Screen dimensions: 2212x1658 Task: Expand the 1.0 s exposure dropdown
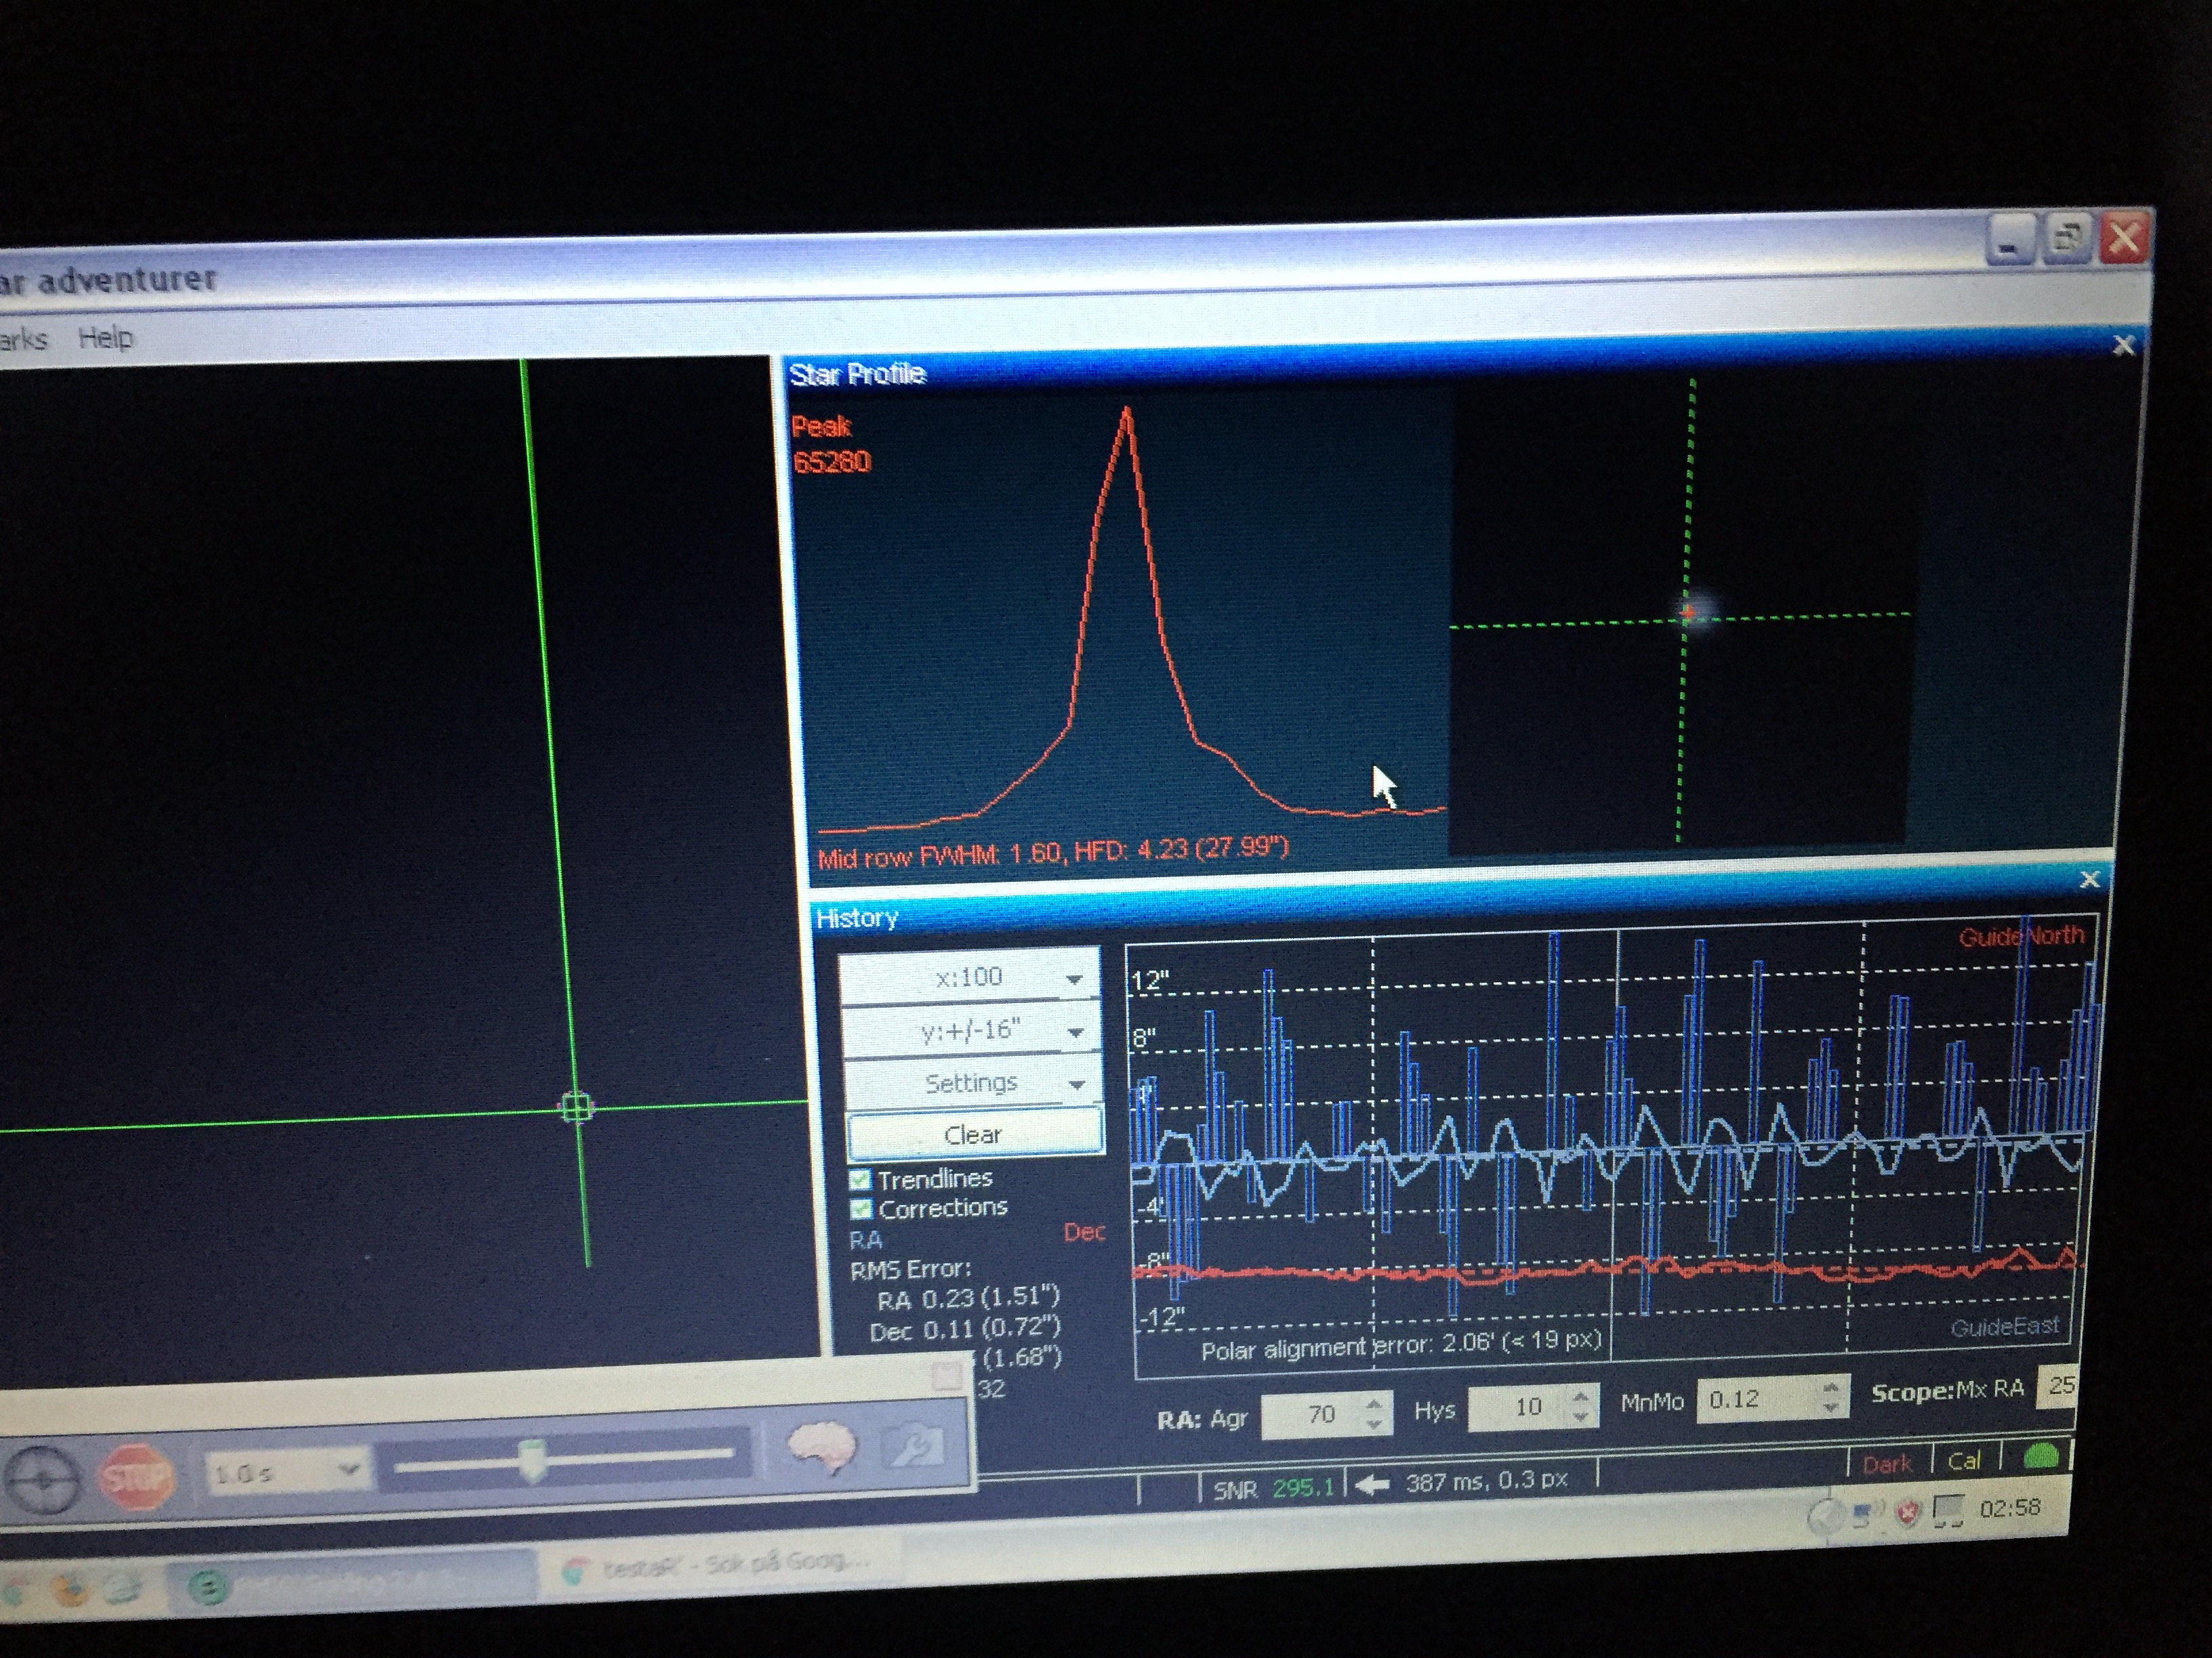pos(348,1469)
